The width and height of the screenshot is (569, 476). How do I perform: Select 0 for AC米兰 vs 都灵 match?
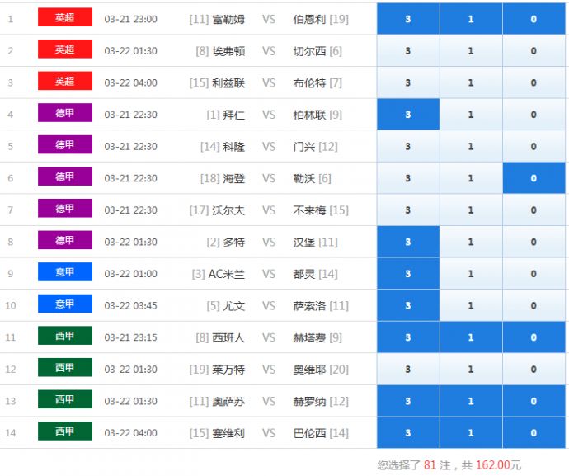tap(534, 274)
